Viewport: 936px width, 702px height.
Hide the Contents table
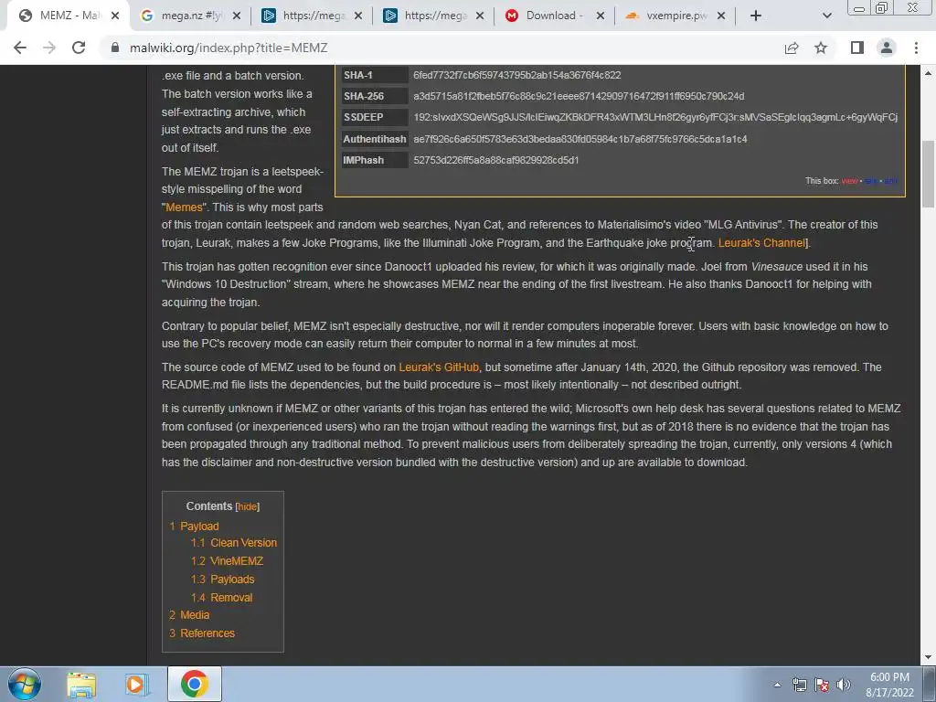pyautogui.click(x=247, y=506)
